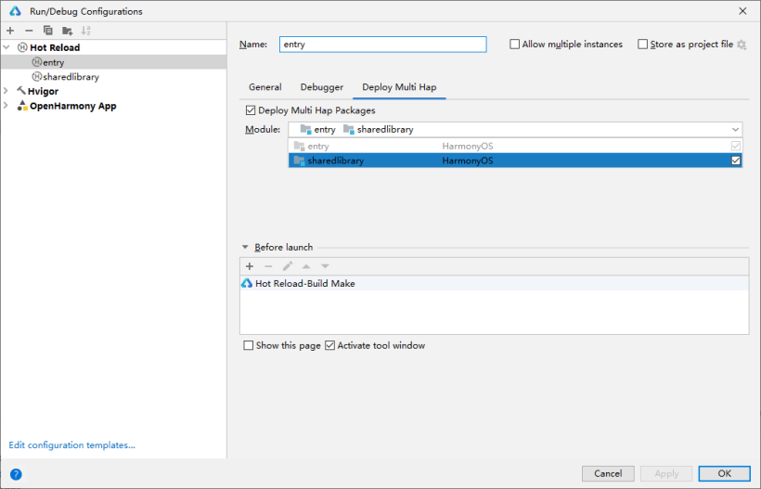Select the Deploy Multi Hap tab
The width and height of the screenshot is (761, 489).
pos(399,87)
